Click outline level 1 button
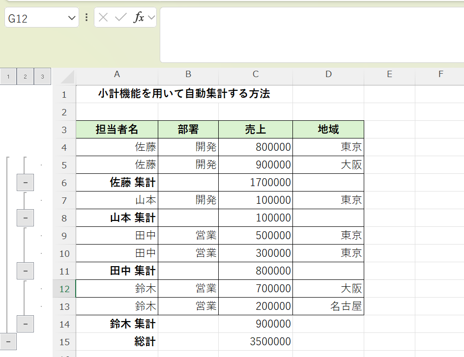The image size is (464, 357). point(8,77)
